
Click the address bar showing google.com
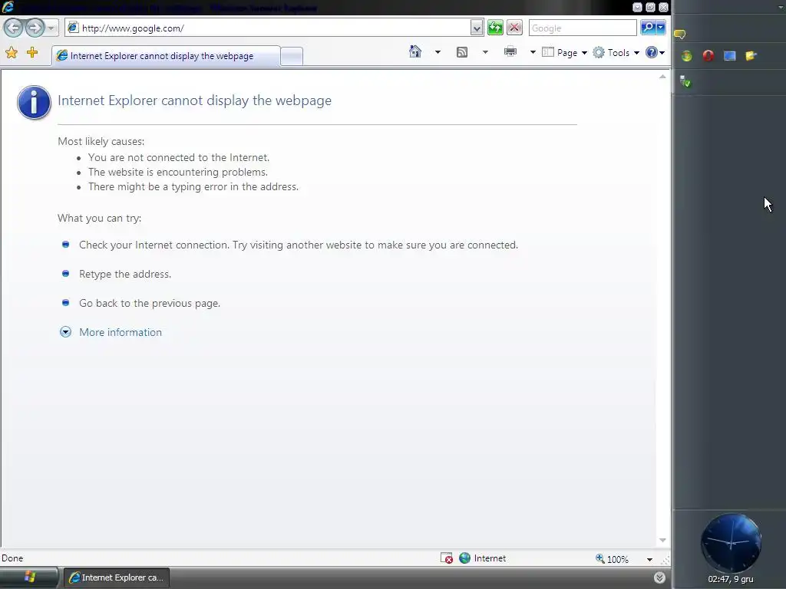click(x=268, y=28)
